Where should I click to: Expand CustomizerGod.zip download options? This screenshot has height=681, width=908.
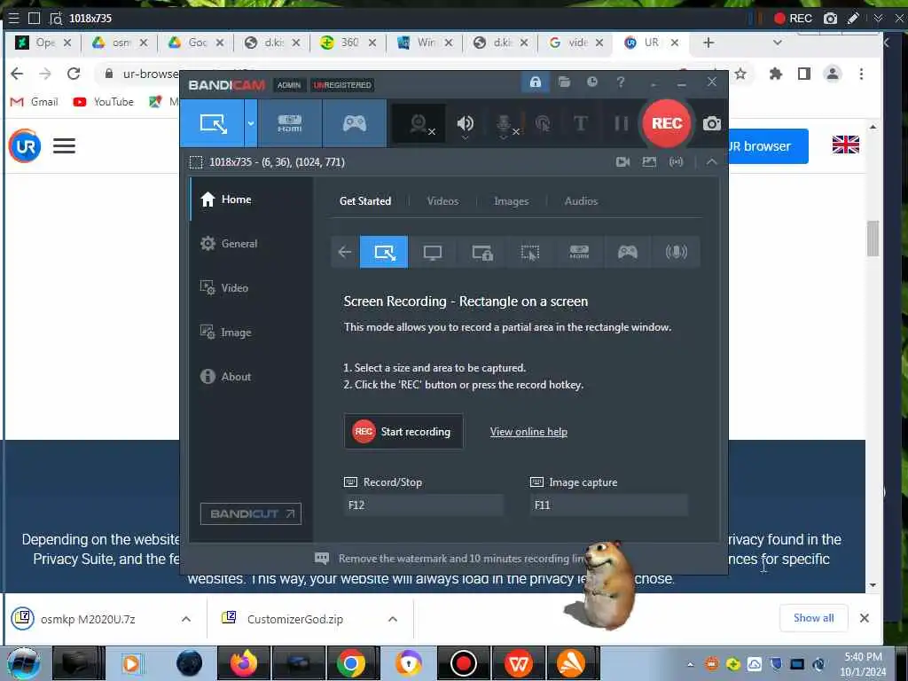[393, 619]
